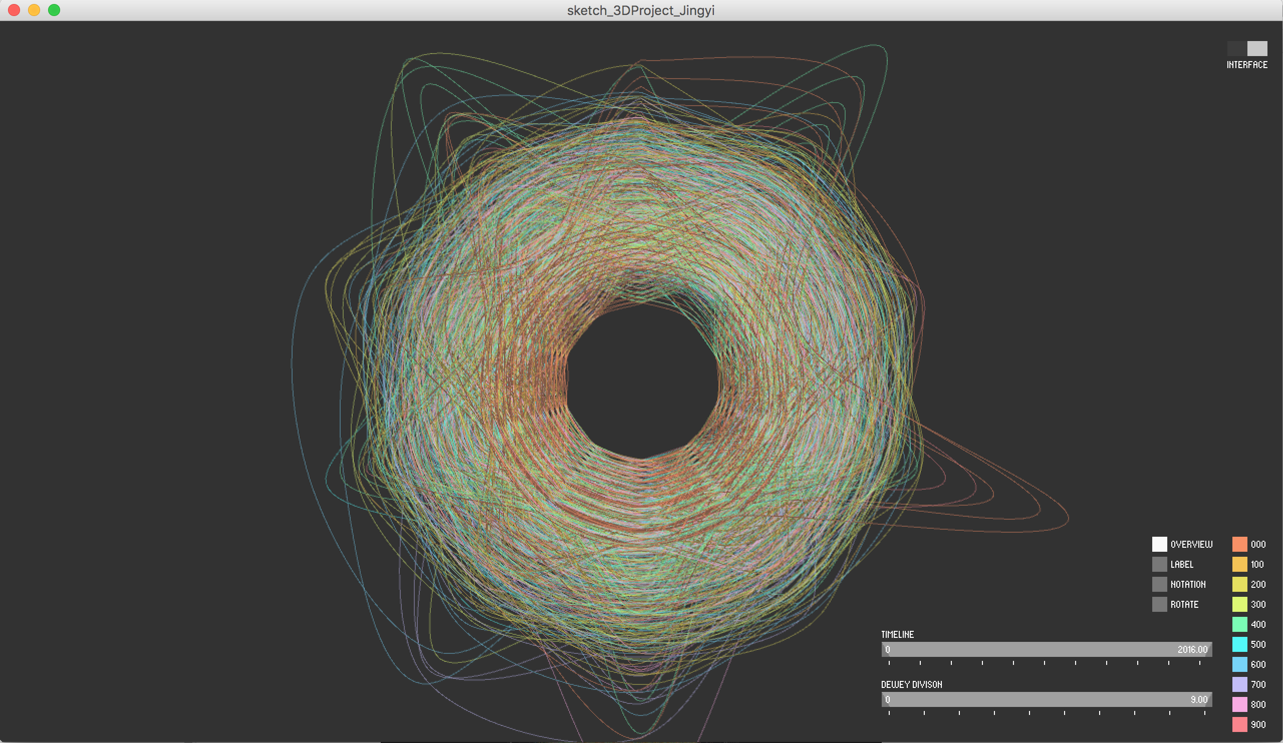This screenshot has width=1283, height=743.
Task: Click on the TIMELINE range slider
Action: 1047,649
